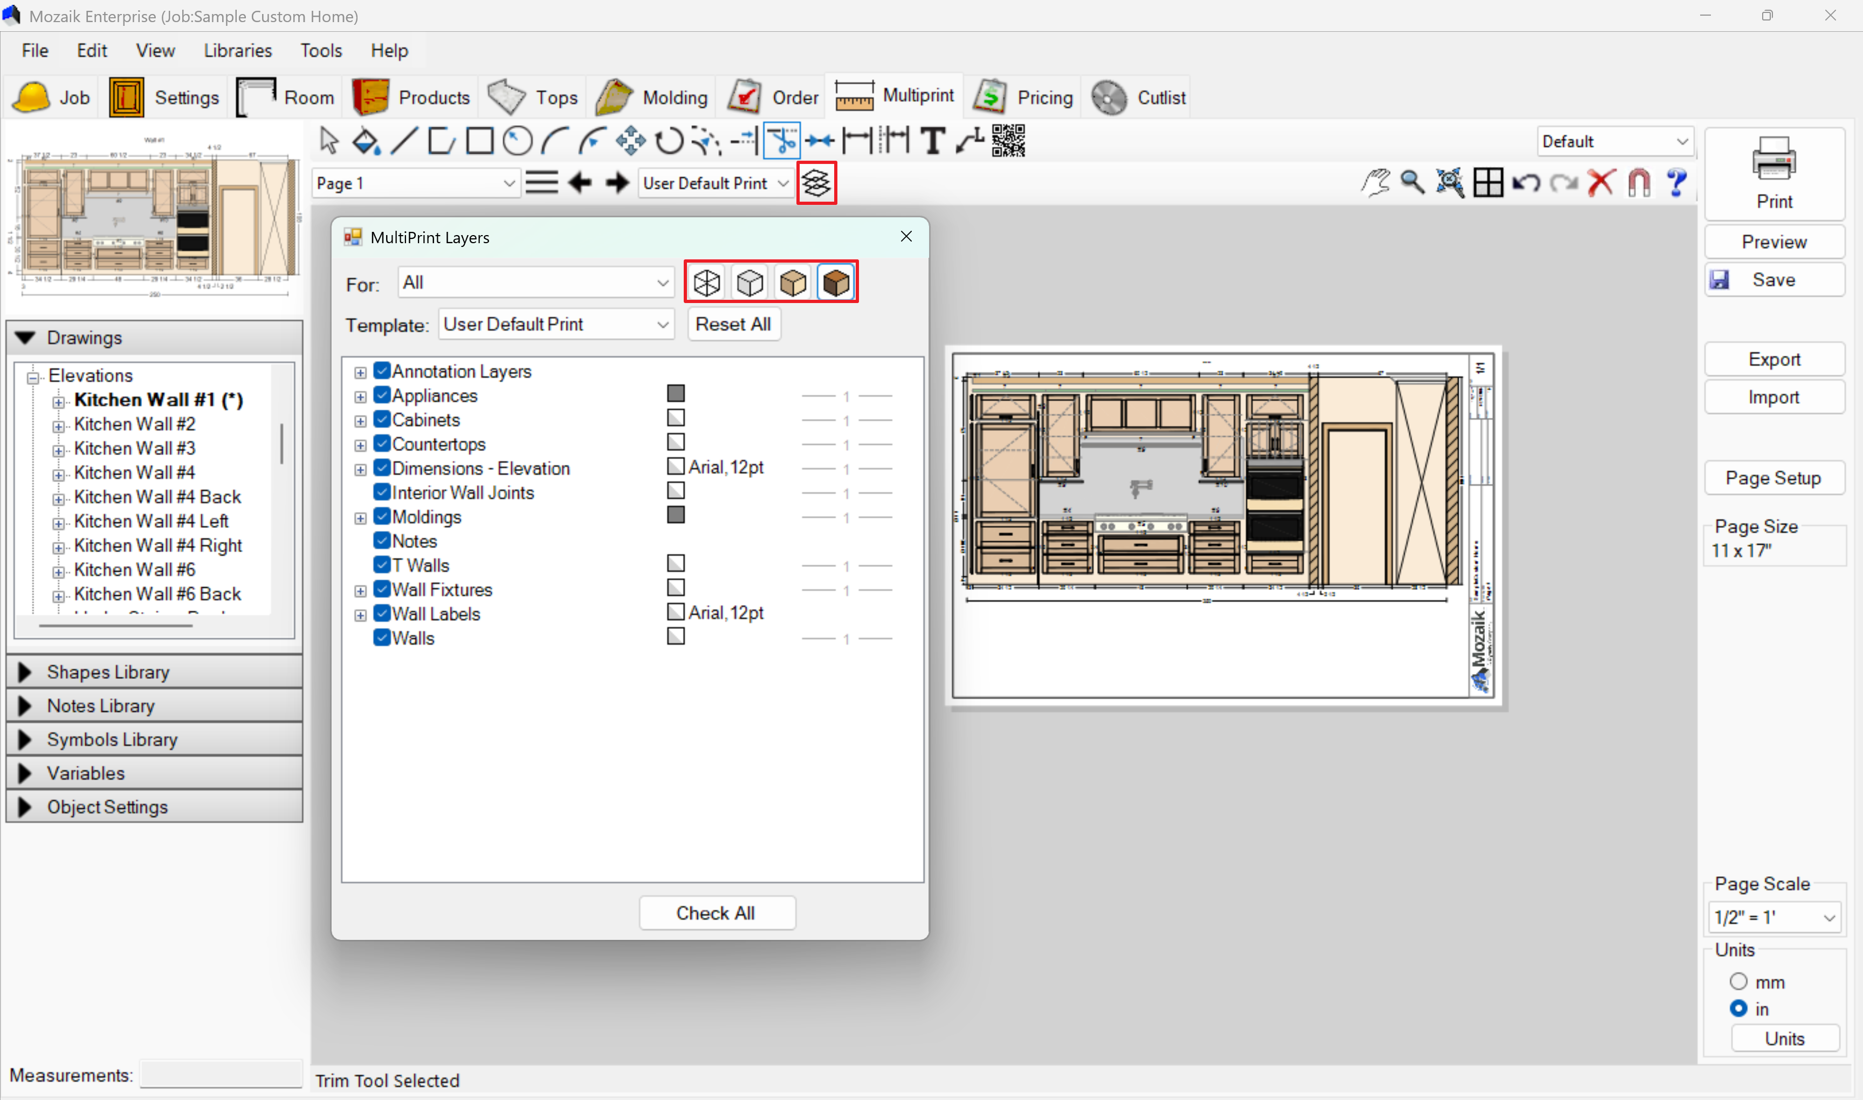
Task: Select the Text tool
Action: click(932, 140)
